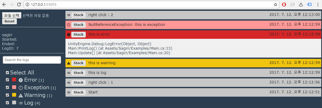
Task: Expand stack for 'right click : 2'
Action: 78,15
